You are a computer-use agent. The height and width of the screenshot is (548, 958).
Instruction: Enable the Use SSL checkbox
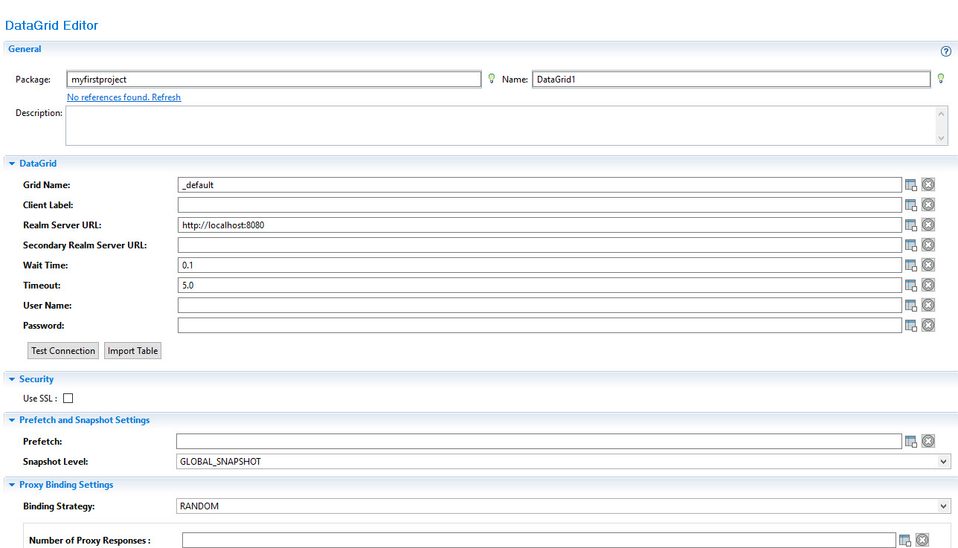click(68, 399)
